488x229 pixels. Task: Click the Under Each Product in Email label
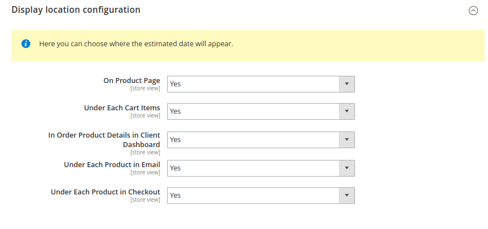point(112,165)
